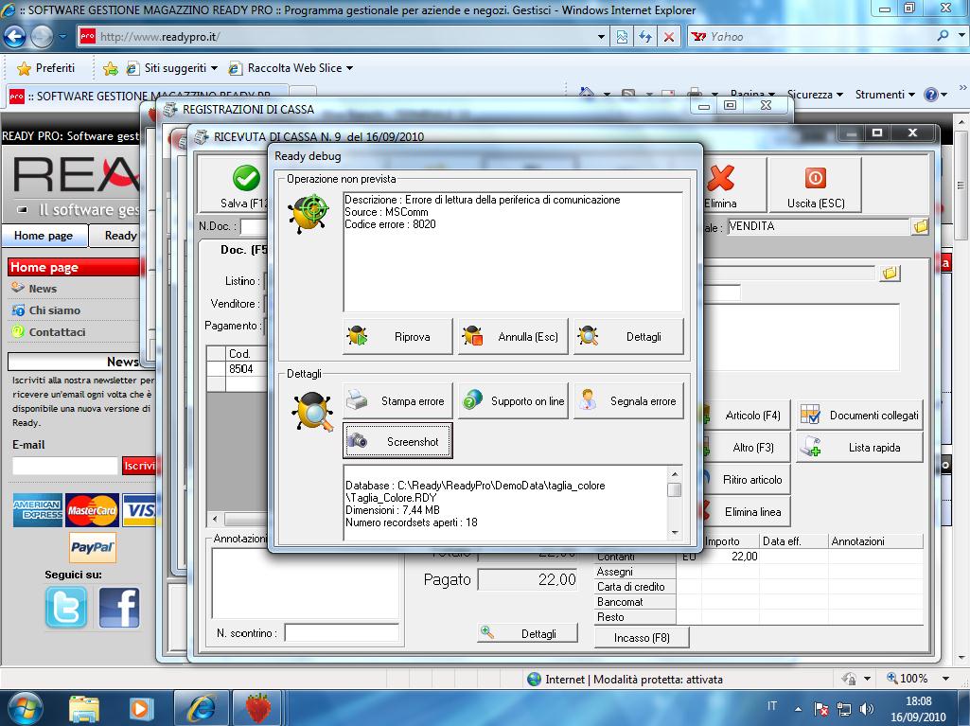
Task: Click Articolo (F4) button
Action: tap(746, 416)
